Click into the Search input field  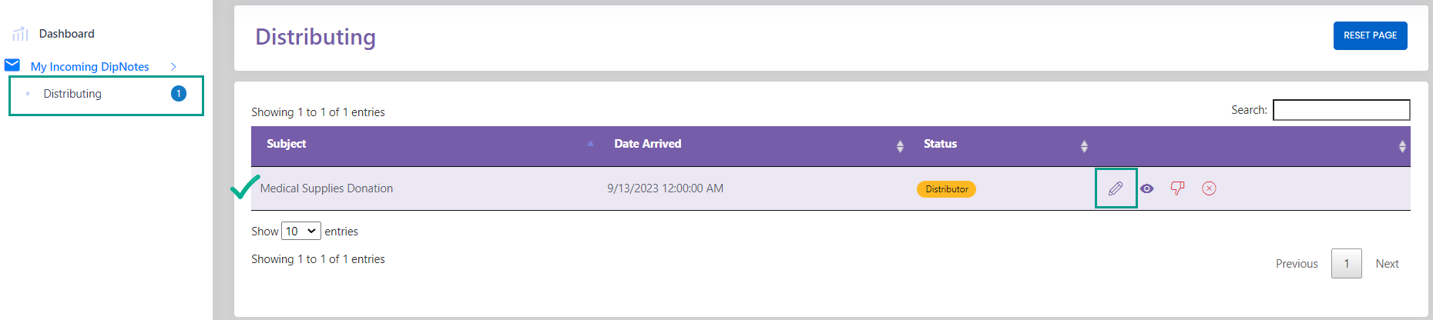(1341, 110)
